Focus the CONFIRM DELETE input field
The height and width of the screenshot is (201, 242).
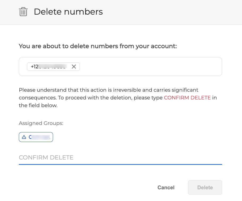[120, 158]
